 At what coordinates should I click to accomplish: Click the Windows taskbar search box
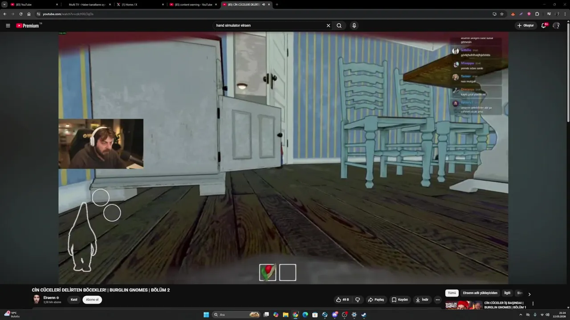pyautogui.click(x=237, y=315)
